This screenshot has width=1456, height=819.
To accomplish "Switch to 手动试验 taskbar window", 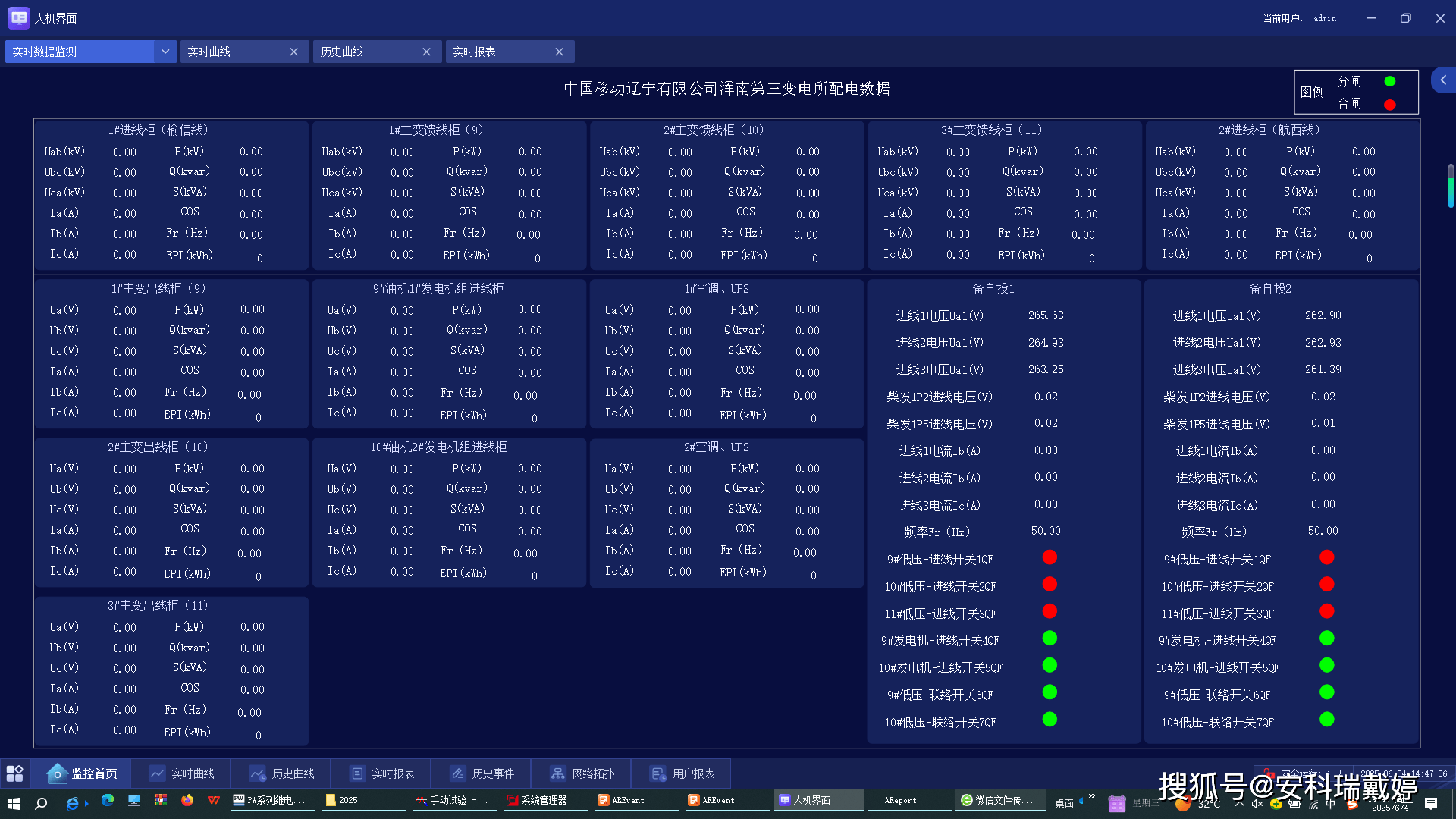I will [x=455, y=800].
